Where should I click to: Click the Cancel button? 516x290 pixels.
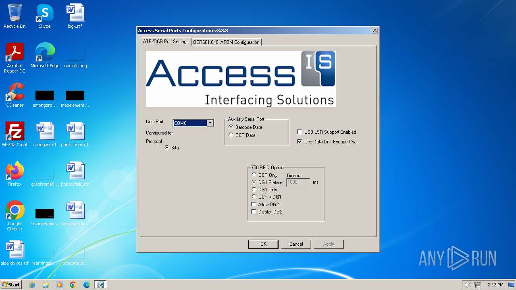(296, 244)
